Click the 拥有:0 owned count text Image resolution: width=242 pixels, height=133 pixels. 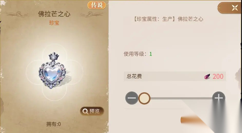click(x=54, y=124)
